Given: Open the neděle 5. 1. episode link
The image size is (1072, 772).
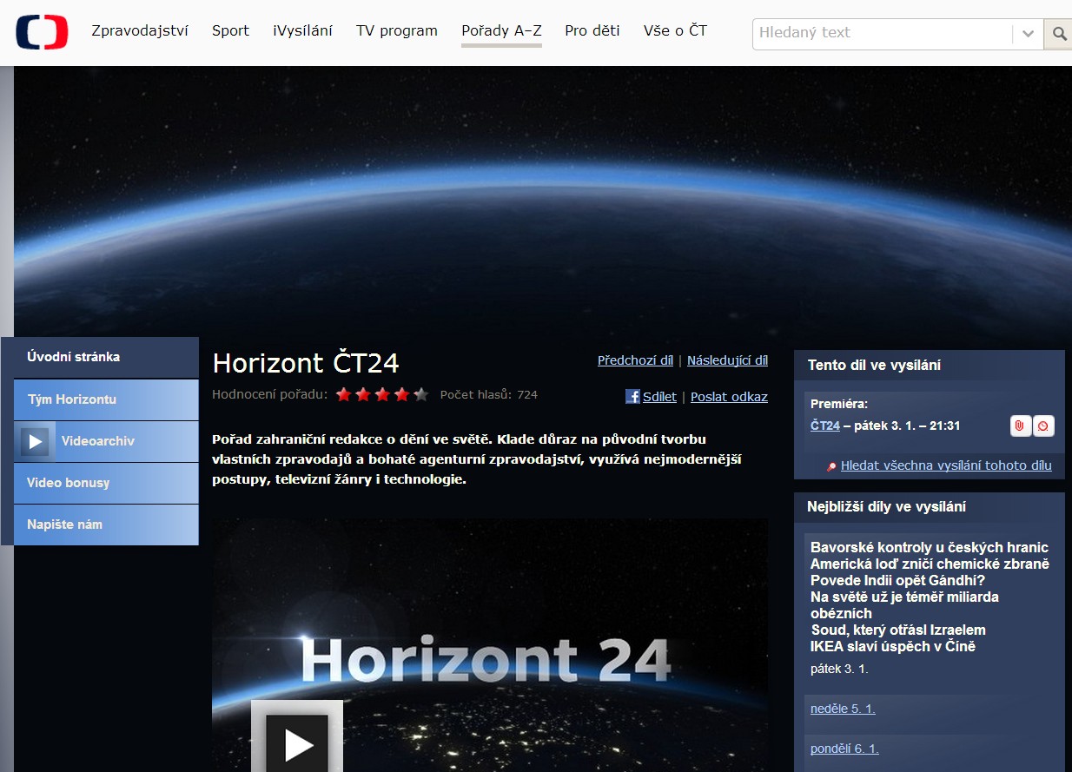Looking at the screenshot, I should (x=843, y=709).
